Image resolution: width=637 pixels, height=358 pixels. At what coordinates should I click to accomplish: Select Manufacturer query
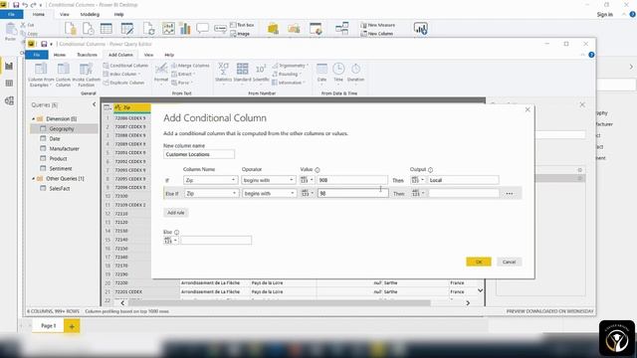click(x=64, y=148)
